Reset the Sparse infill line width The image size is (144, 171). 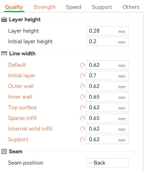(x=83, y=118)
